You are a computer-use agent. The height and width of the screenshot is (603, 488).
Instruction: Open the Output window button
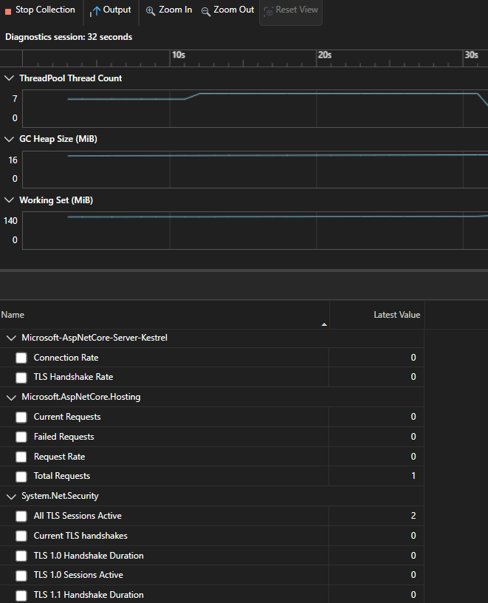111,10
